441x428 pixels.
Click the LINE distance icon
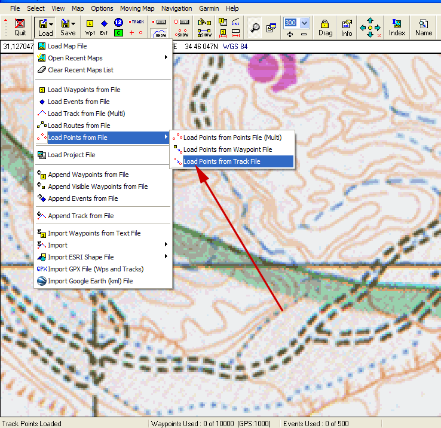click(x=235, y=22)
